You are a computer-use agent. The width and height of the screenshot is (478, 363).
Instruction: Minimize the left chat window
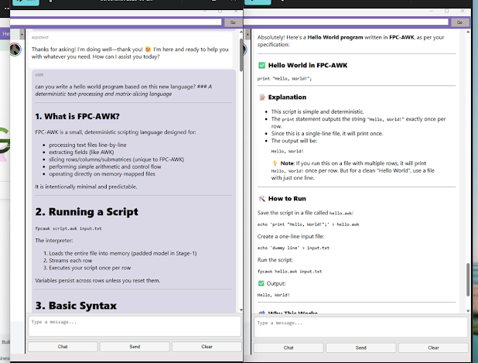(204, 11)
